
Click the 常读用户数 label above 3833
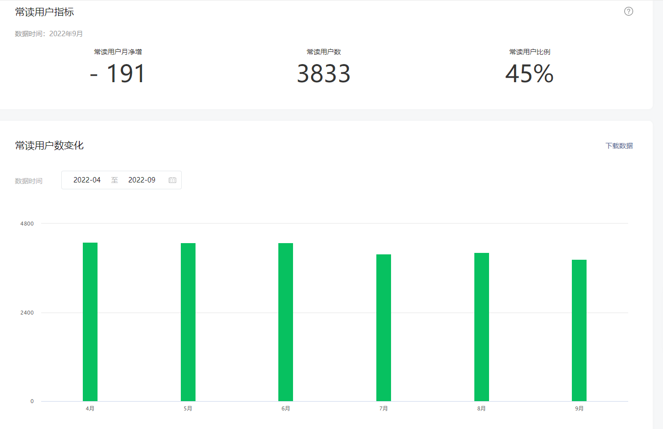point(324,52)
